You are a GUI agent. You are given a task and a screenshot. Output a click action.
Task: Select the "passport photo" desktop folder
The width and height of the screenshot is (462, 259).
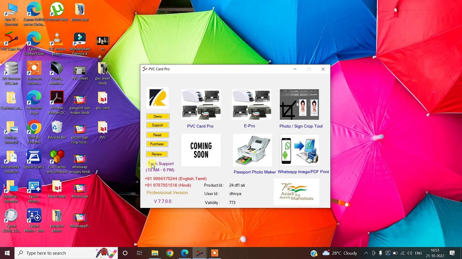[x=57, y=221]
